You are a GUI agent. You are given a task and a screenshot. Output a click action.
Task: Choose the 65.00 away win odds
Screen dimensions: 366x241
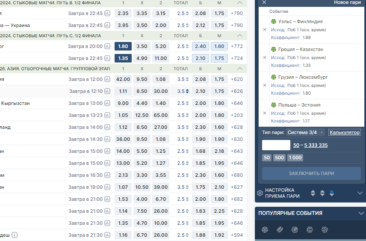click(x=161, y=115)
